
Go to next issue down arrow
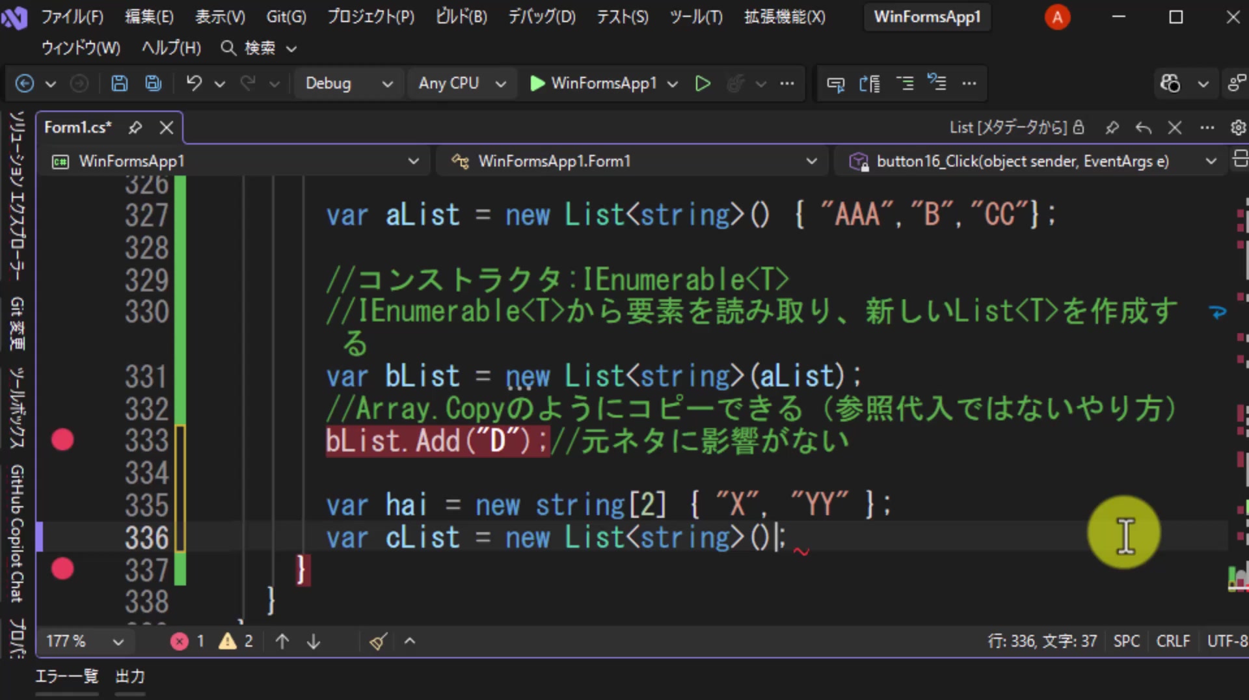[x=314, y=641]
